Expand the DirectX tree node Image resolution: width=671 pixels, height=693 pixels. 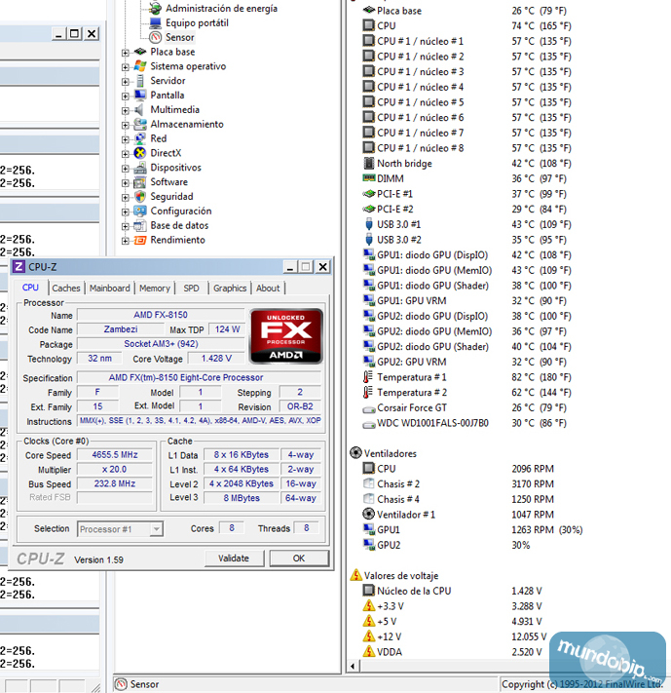126,154
